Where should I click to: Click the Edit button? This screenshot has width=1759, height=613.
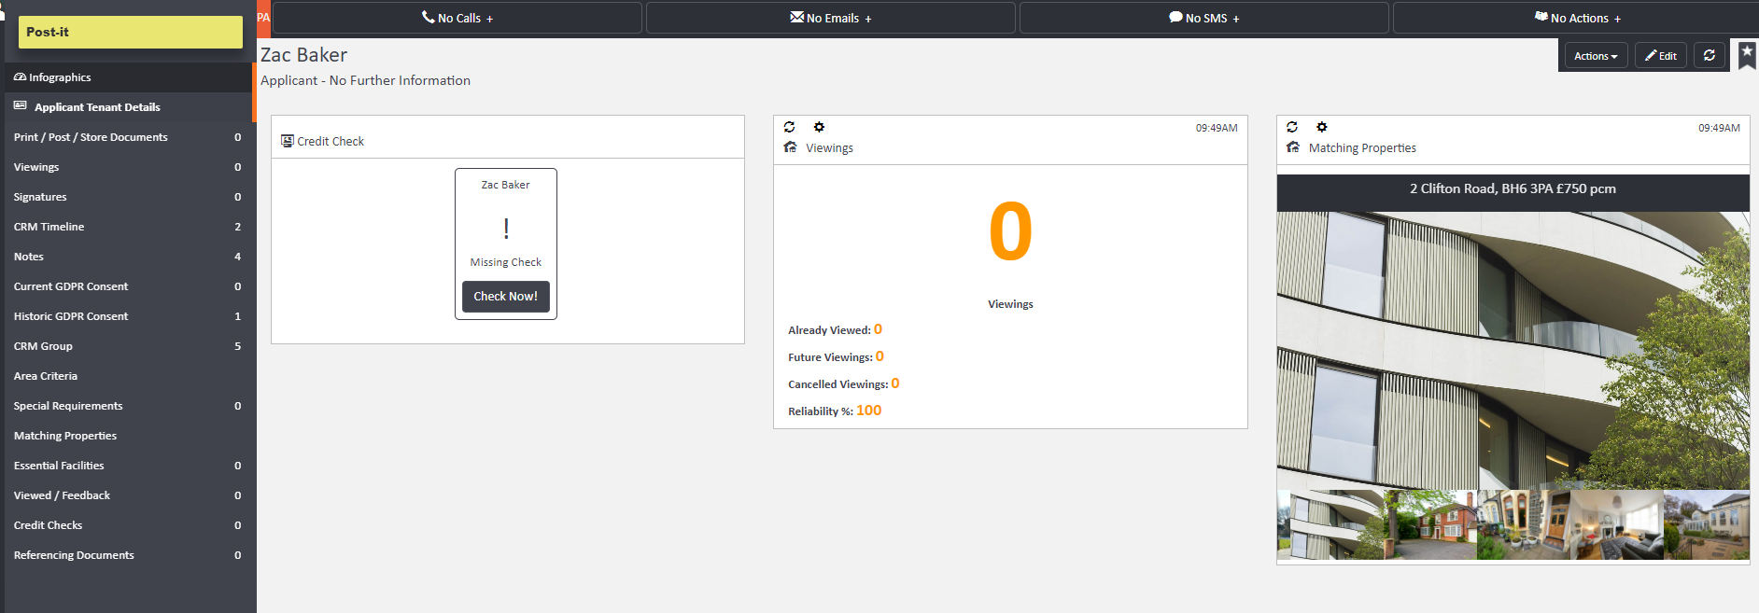point(1660,56)
